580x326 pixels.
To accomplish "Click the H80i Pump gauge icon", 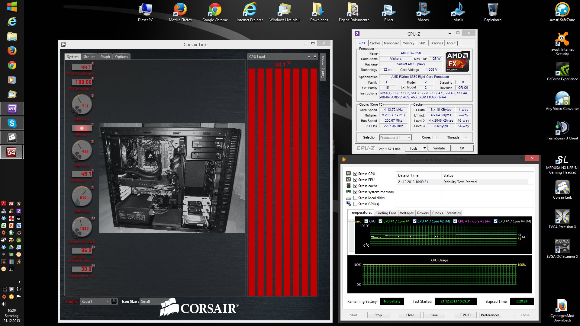I will [82, 197].
